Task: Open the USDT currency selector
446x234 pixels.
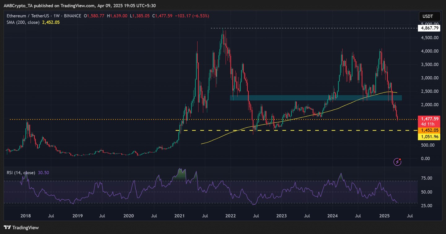Action: (429, 16)
